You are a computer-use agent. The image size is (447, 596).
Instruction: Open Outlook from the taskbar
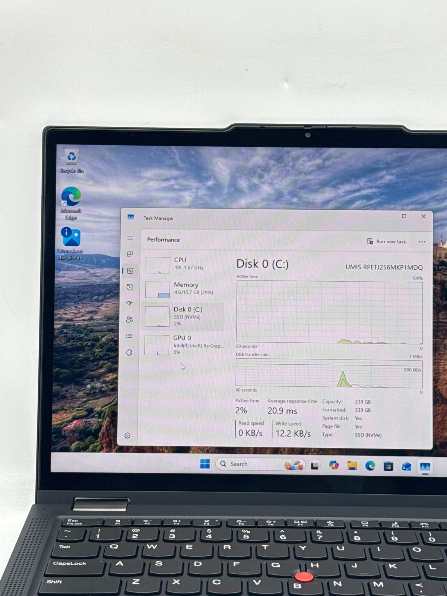pyautogui.click(x=406, y=466)
